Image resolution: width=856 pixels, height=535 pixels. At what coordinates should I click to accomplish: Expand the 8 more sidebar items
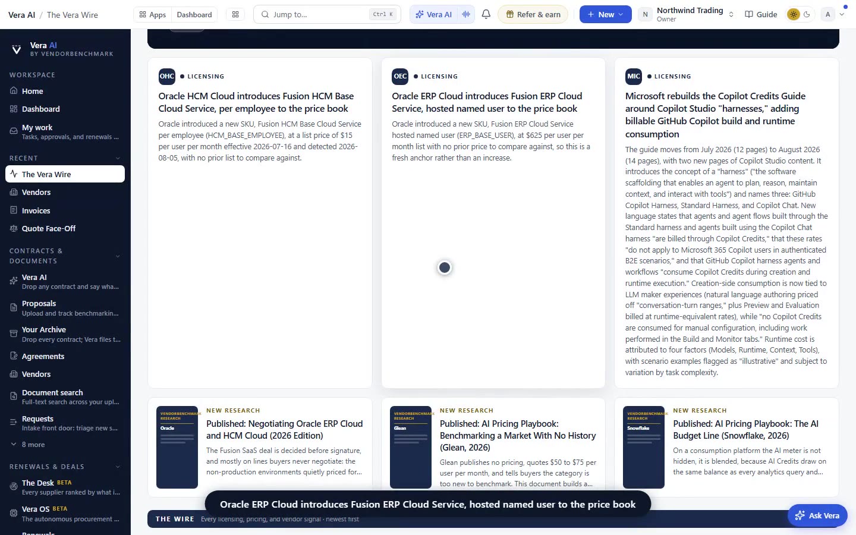(28, 445)
